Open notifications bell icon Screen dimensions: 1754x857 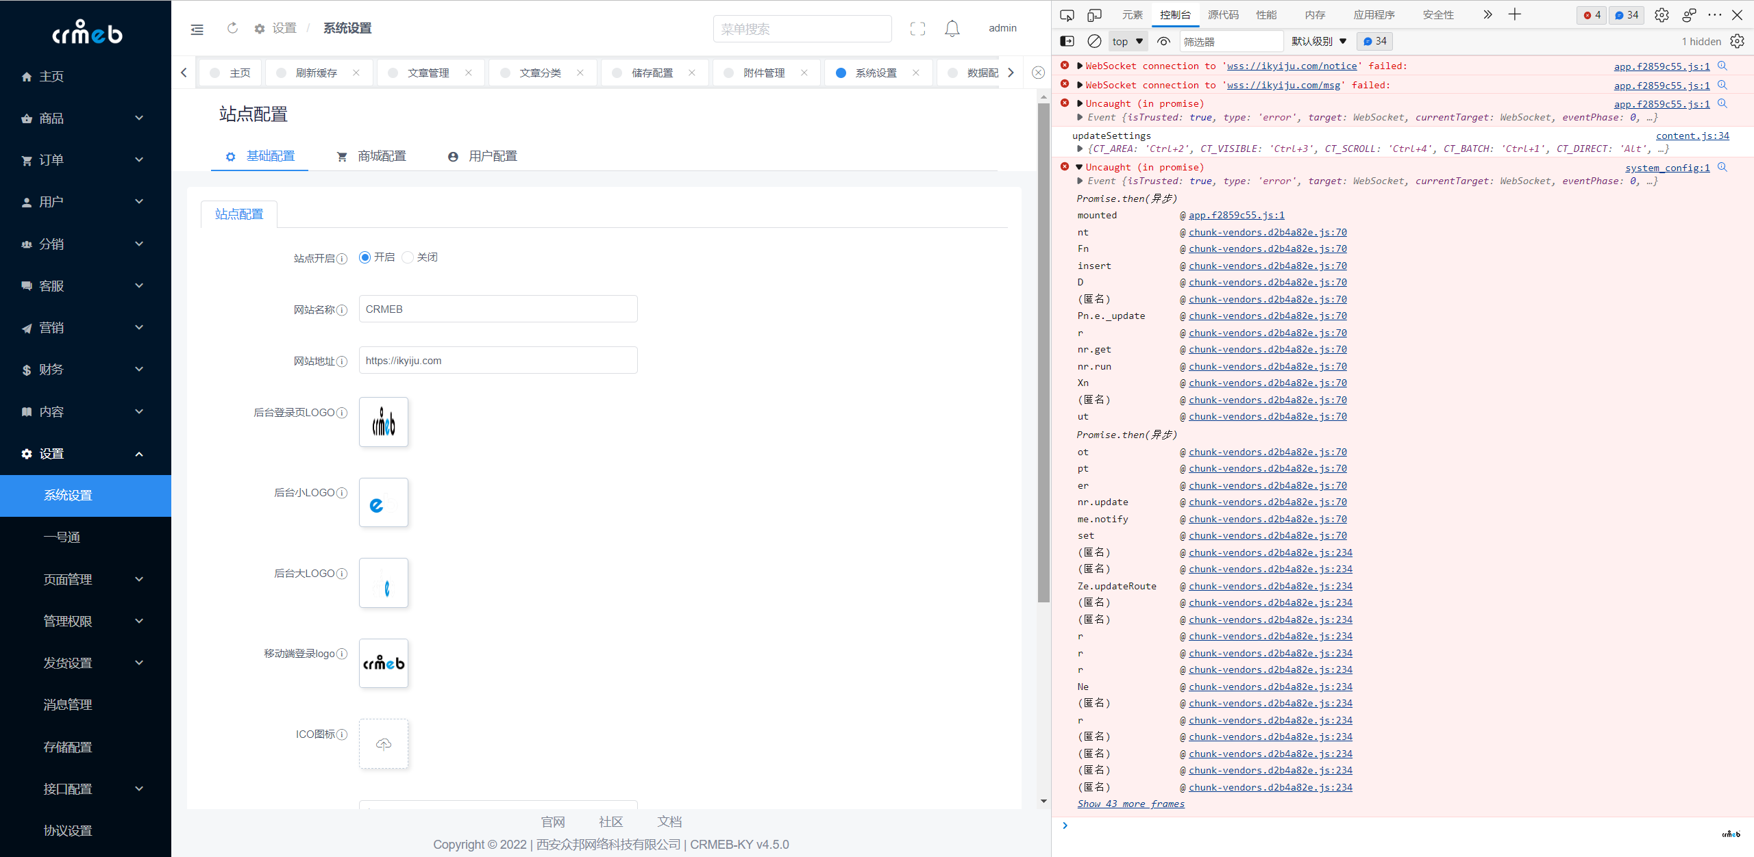click(952, 29)
